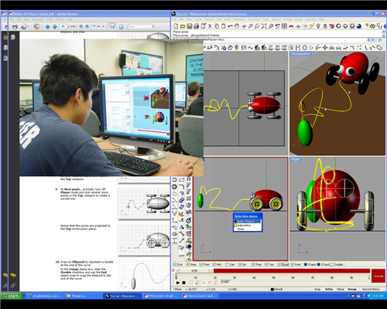Click the four-viewports layout icon

284,26
